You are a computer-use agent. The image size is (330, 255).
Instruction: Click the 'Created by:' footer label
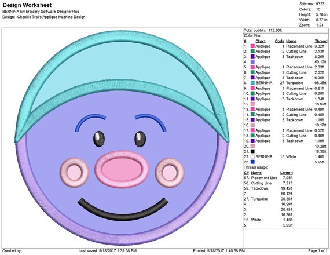pyautogui.click(x=12, y=251)
